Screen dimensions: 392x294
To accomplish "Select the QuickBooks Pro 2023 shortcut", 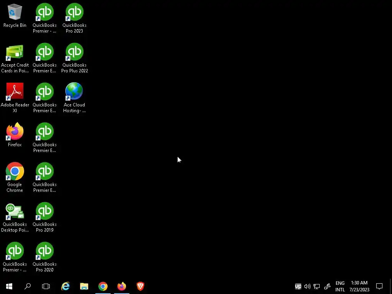I will [x=75, y=18].
